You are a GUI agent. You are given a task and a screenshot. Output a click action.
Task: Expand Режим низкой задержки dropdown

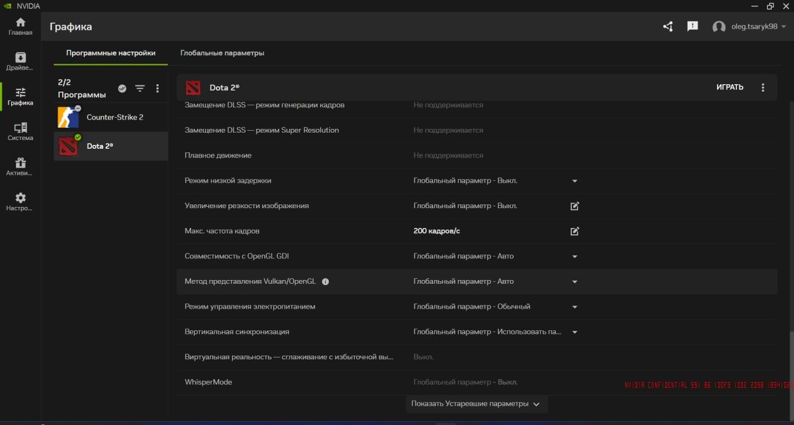(574, 181)
